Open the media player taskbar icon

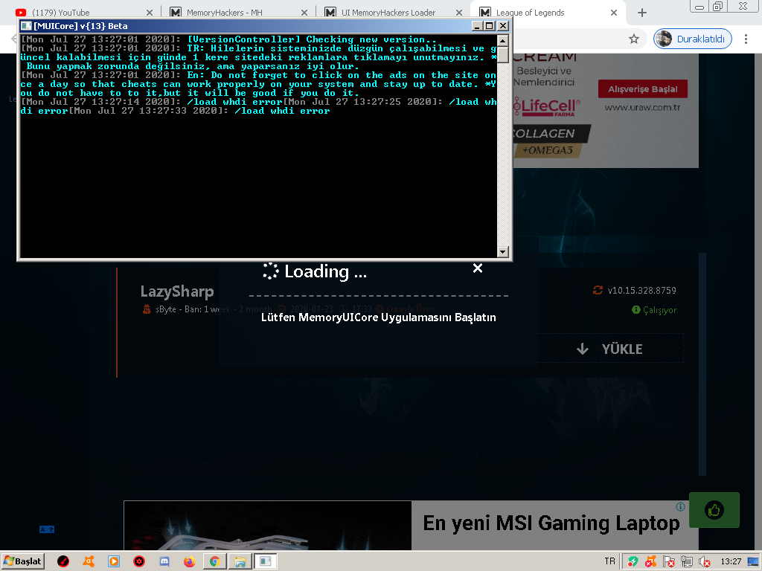point(114,561)
